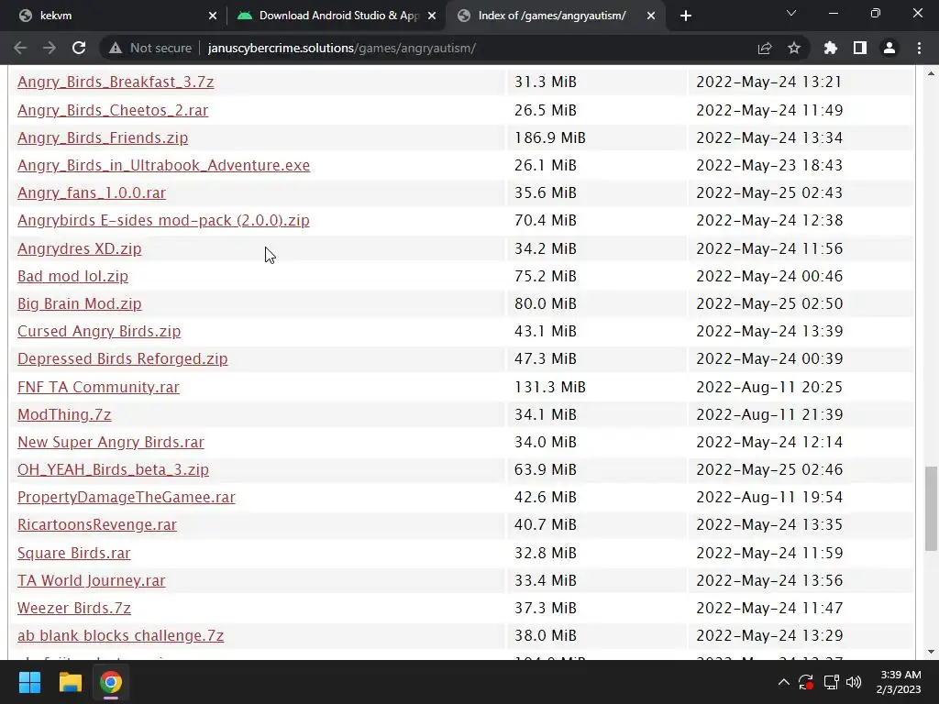Open the Chrome profile menu
Screen dimensions: 939x704
click(x=889, y=48)
